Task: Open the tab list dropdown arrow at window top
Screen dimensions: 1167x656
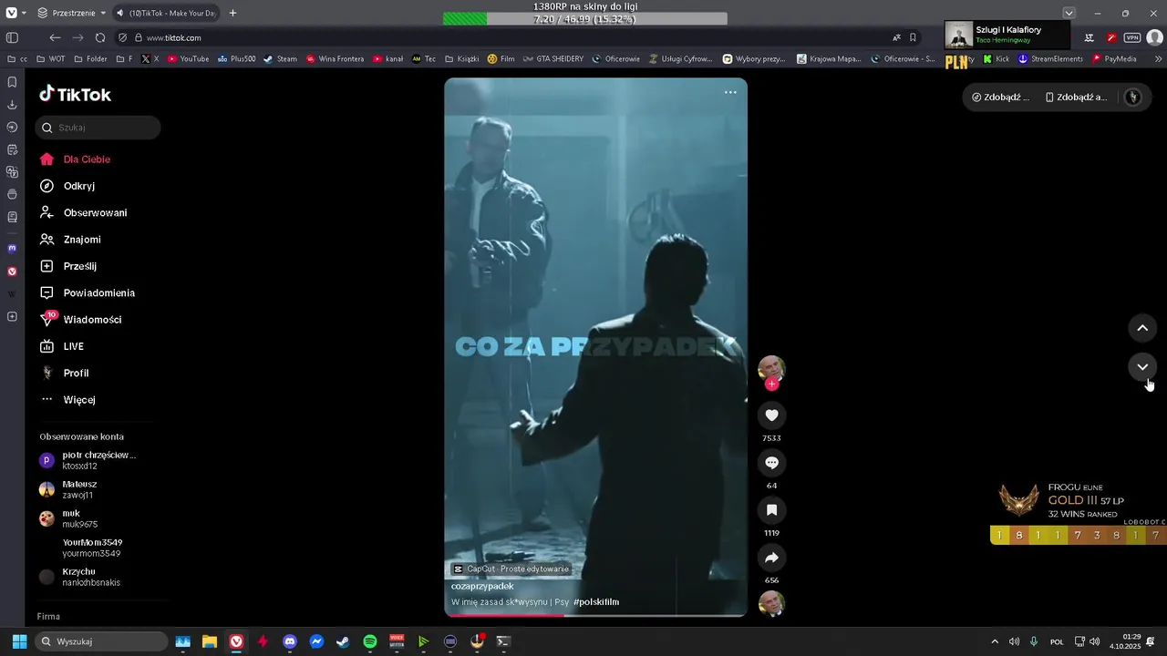Action: coord(1069,13)
